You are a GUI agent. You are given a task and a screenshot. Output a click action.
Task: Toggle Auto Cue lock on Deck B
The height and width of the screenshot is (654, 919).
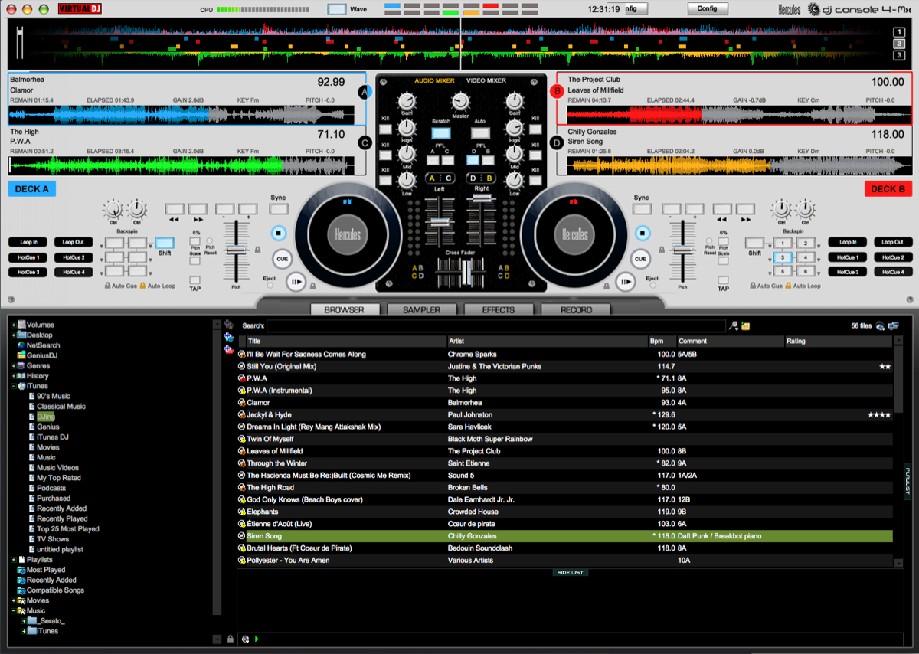pyautogui.click(x=752, y=286)
